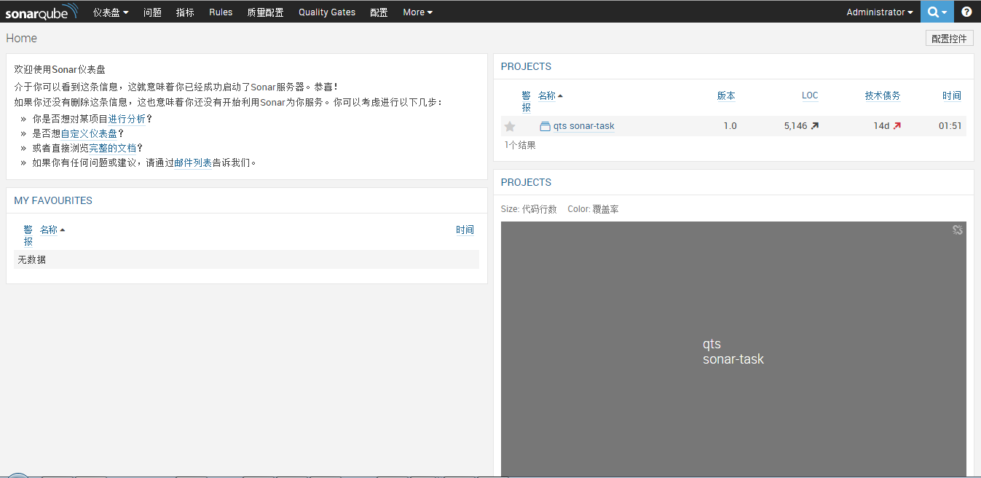
Task: Open the Rules menu item
Action: point(221,12)
